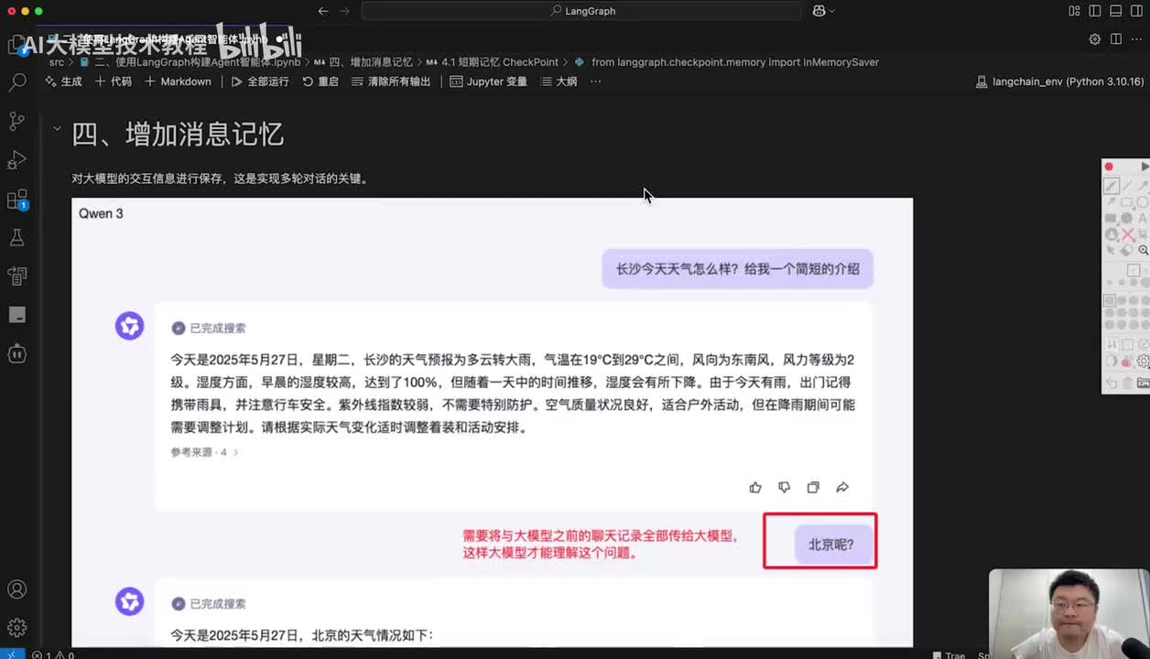Select the magnifier zoom tool in annotation palette
The image size is (1150, 659).
coord(1143,250)
